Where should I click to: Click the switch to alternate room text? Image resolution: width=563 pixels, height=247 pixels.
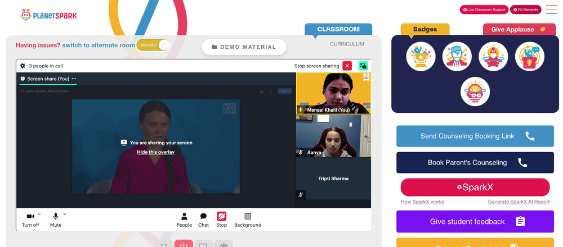point(99,45)
